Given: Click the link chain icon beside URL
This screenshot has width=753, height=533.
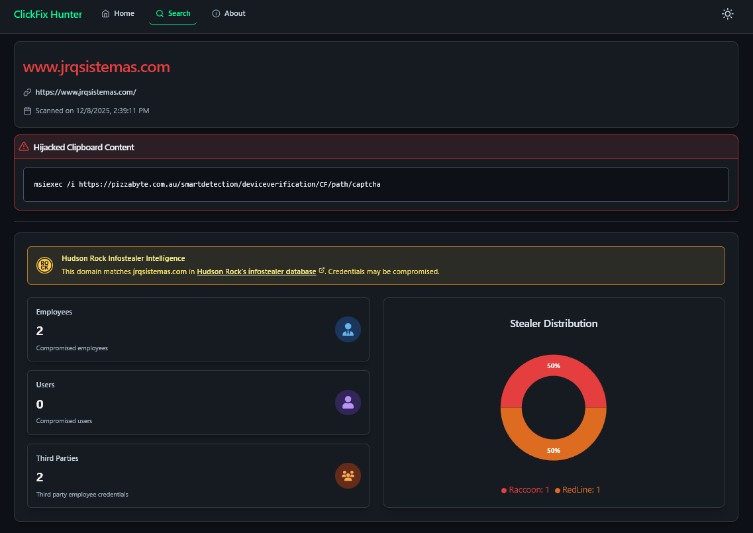Looking at the screenshot, I should coord(27,93).
